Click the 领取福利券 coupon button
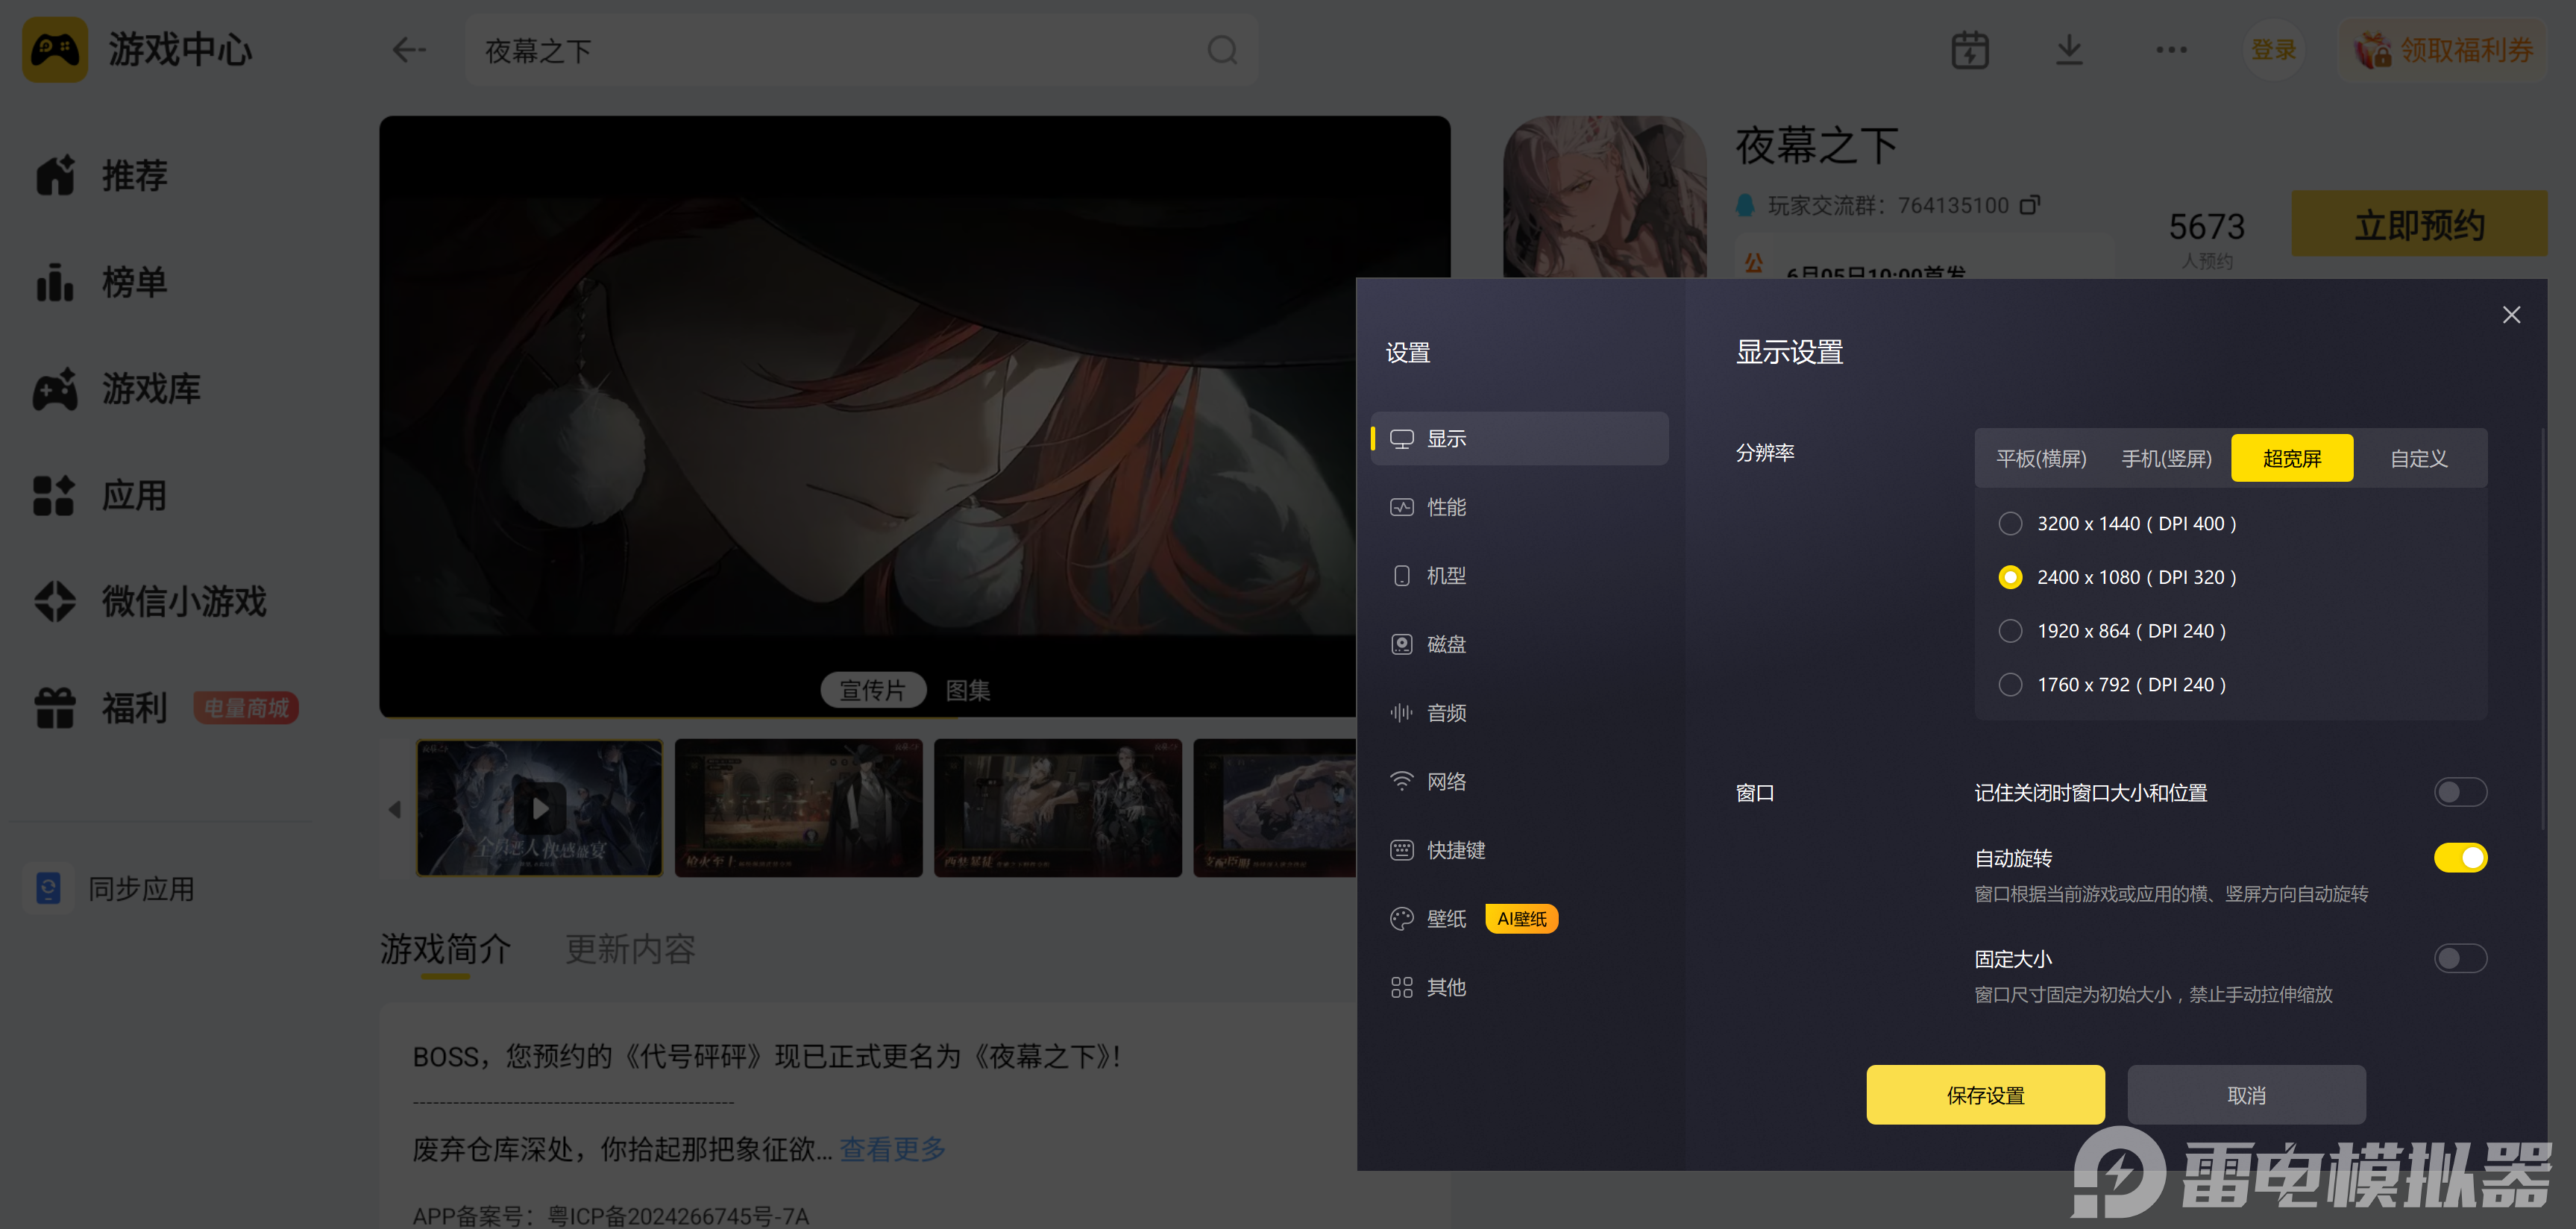This screenshot has width=2576, height=1229. [2442, 50]
